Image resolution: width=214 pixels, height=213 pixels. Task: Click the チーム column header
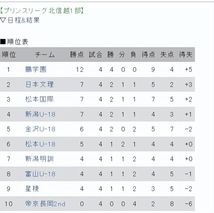pyautogui.click(x=45, y=55)
